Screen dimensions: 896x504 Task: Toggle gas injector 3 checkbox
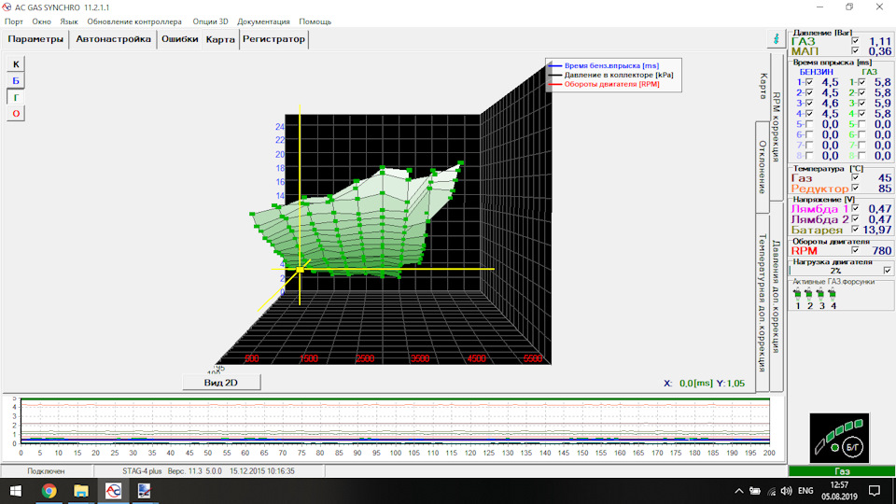pos(861,104)
